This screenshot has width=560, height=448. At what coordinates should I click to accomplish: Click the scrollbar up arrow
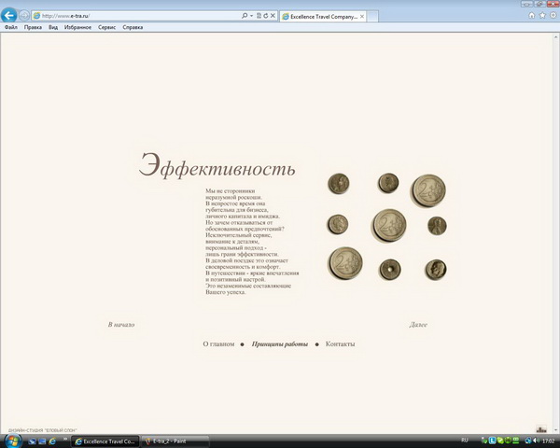pyautogui.click(x=556, y=36)
